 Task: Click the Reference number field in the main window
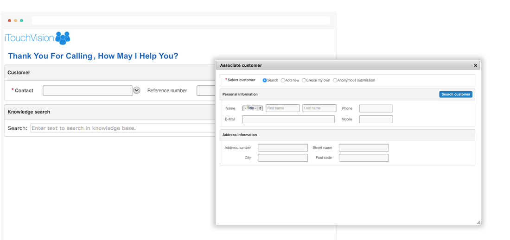(x=206, y=91)
